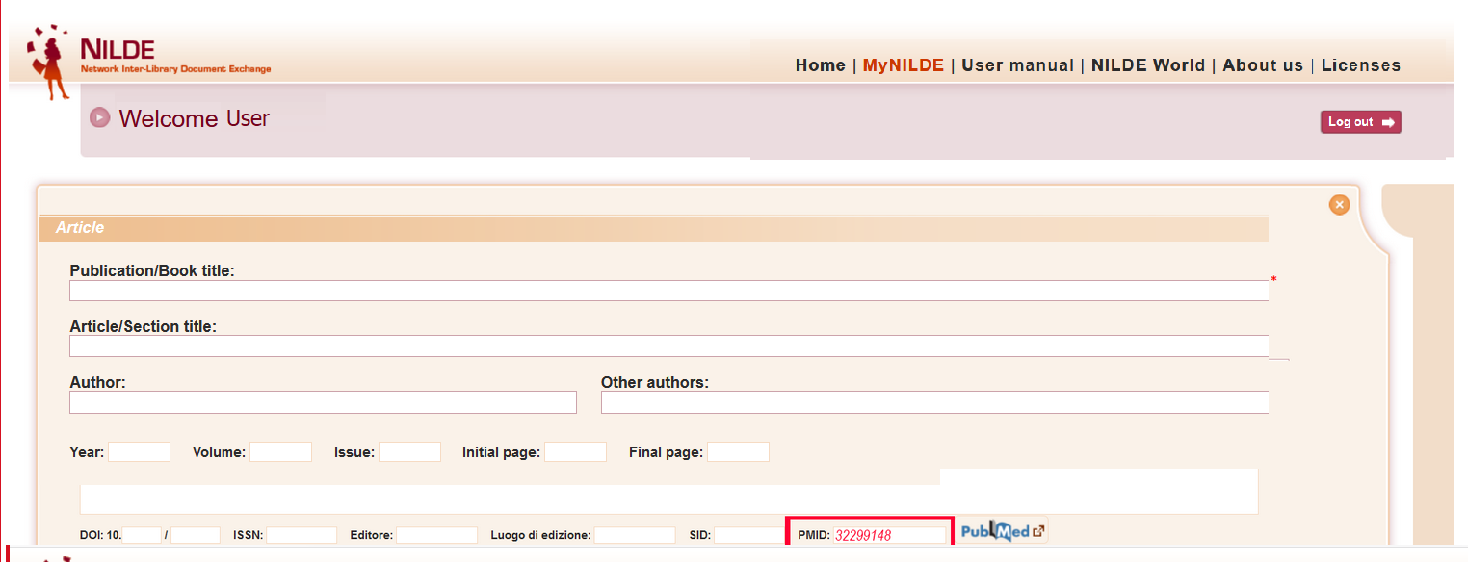This screenshot has width=1468, height=562.
Task: Click into the Article/Section title field
Action: 668,346
